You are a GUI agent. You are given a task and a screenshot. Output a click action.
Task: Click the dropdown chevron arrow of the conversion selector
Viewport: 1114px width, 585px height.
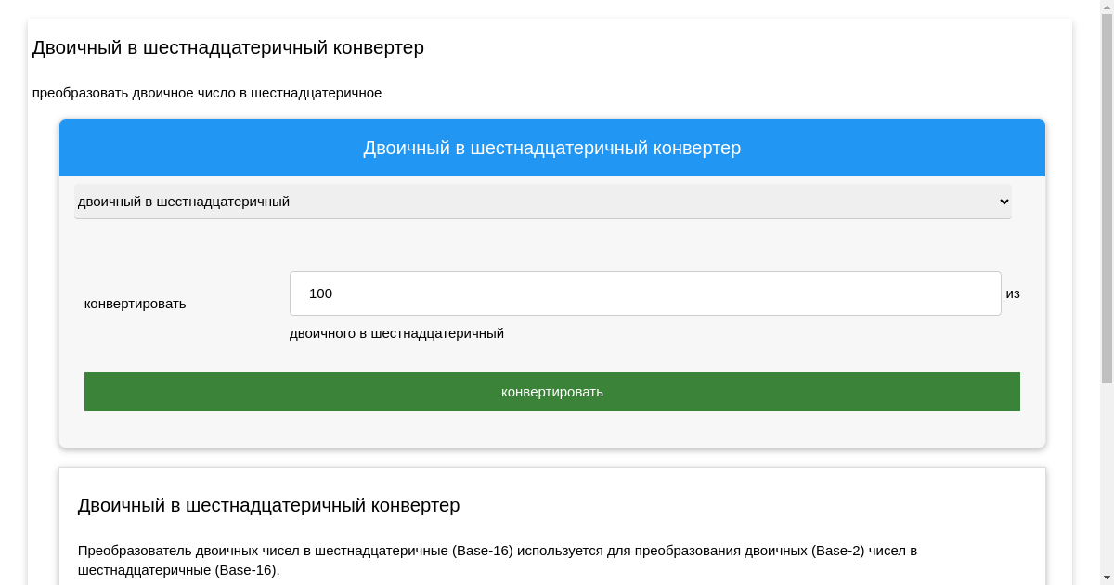point(1003,201)
